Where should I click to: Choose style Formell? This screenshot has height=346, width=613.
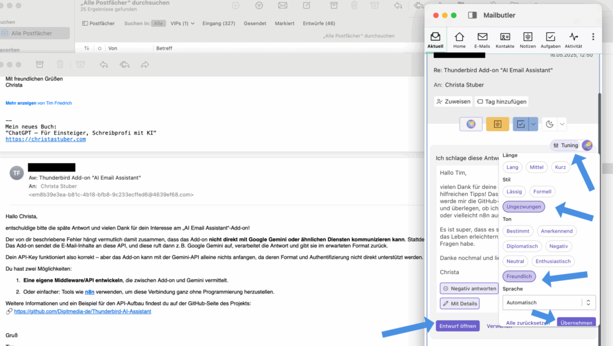(542, 192)
